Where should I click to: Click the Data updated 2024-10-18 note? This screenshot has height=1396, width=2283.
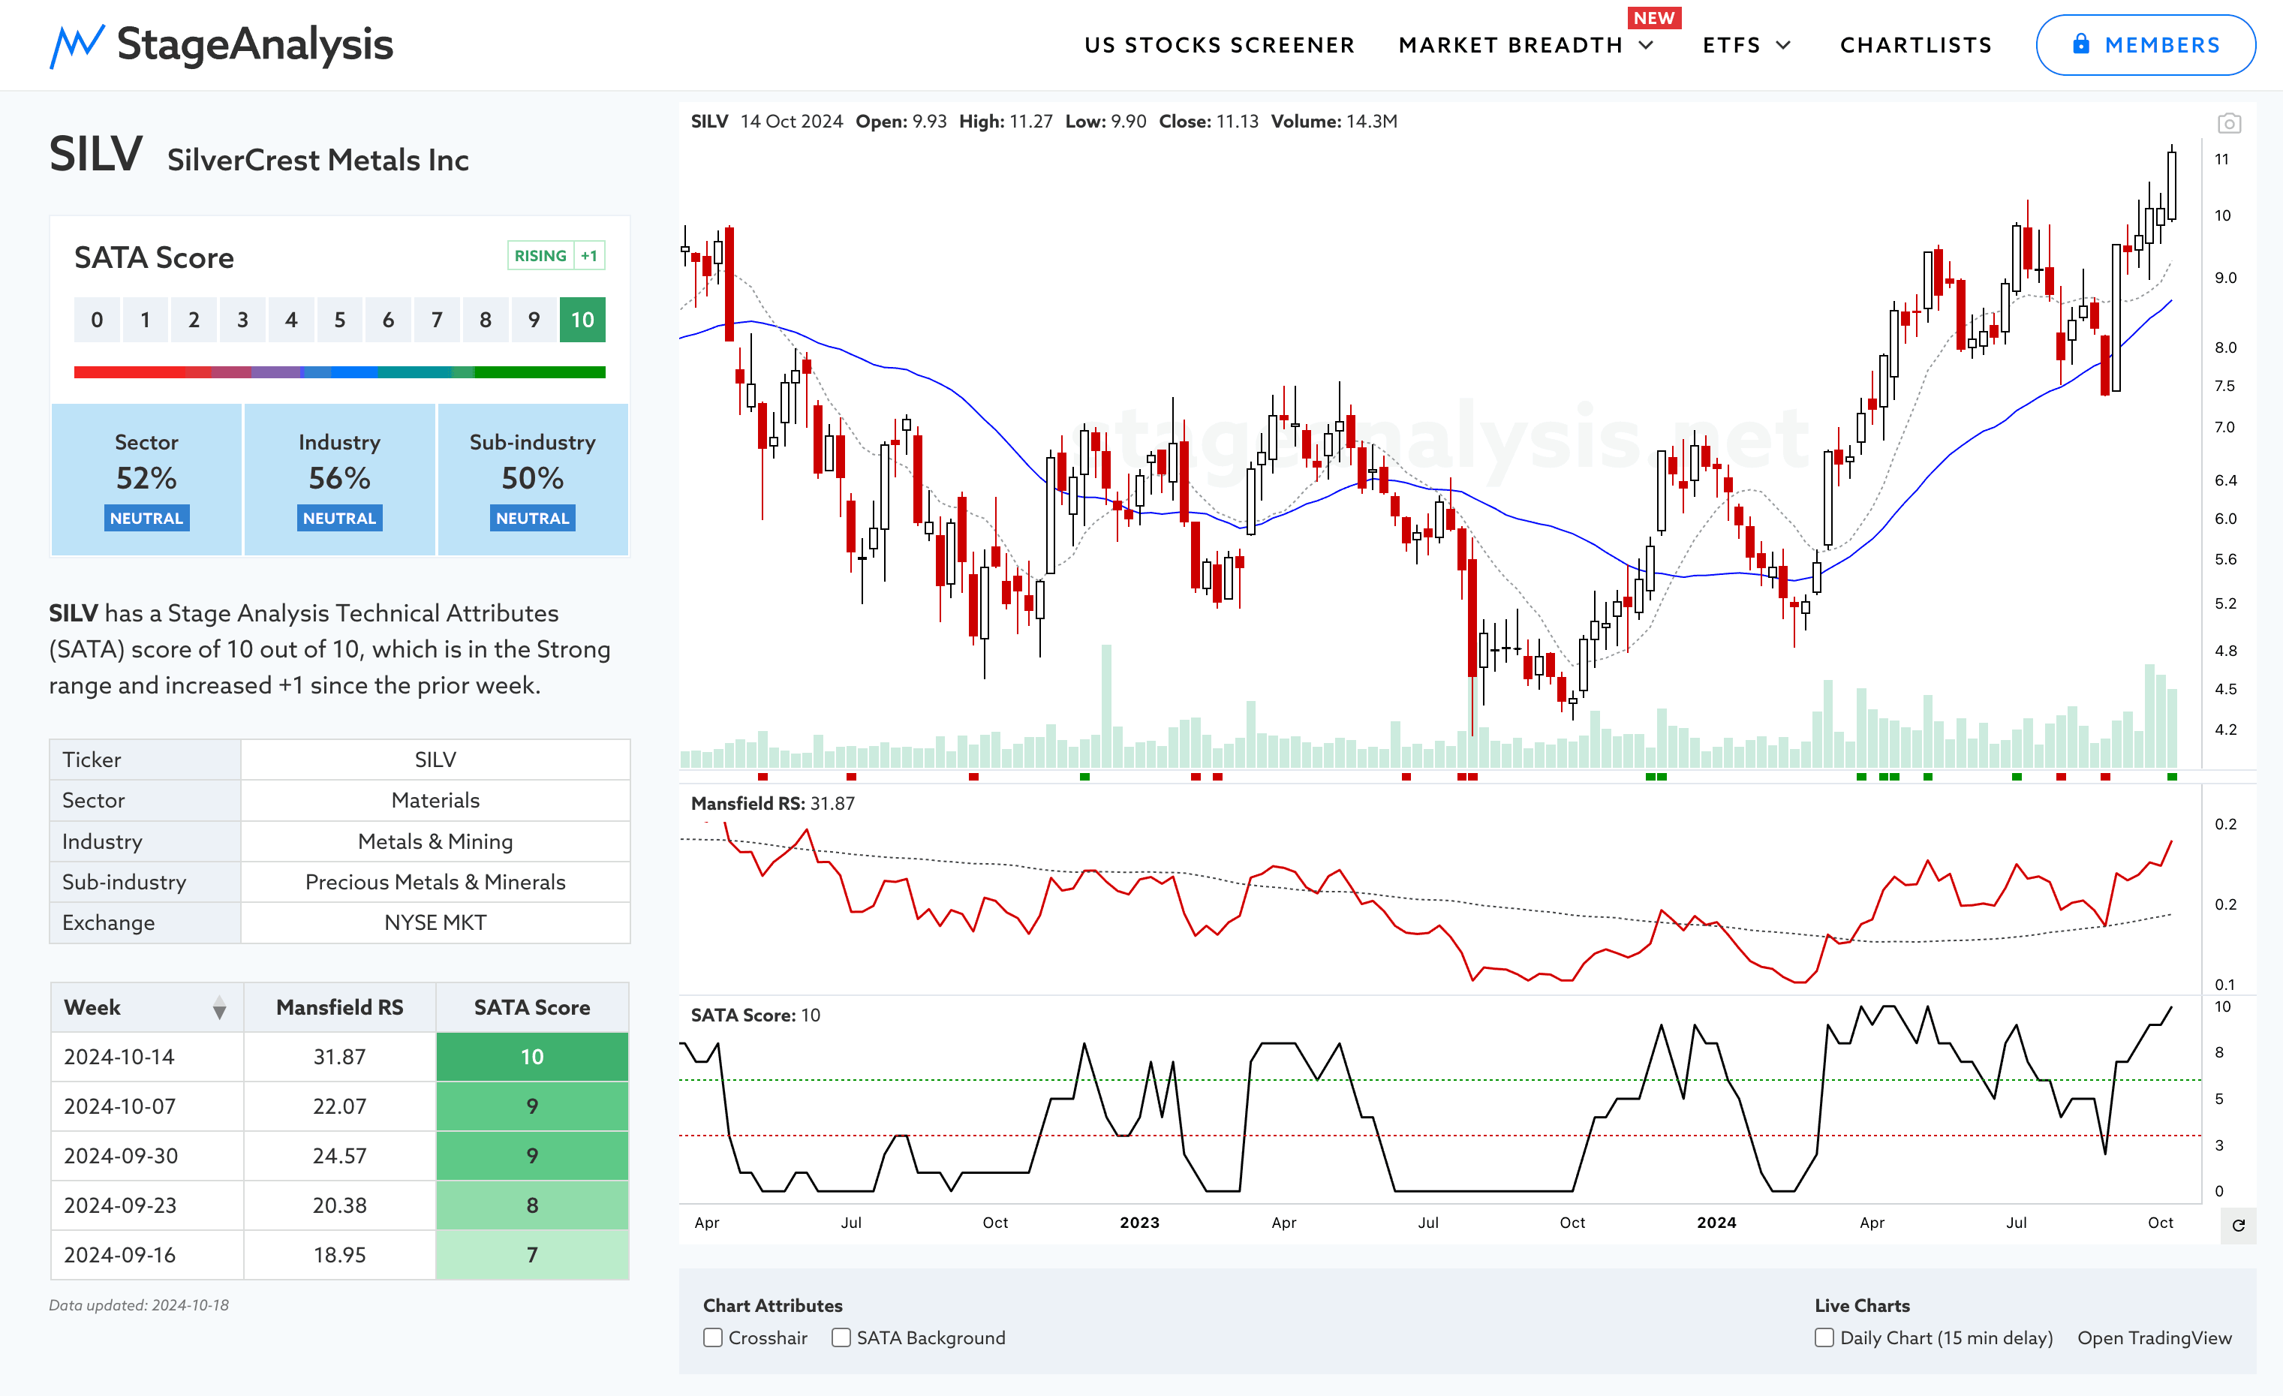coord(139,1305)
